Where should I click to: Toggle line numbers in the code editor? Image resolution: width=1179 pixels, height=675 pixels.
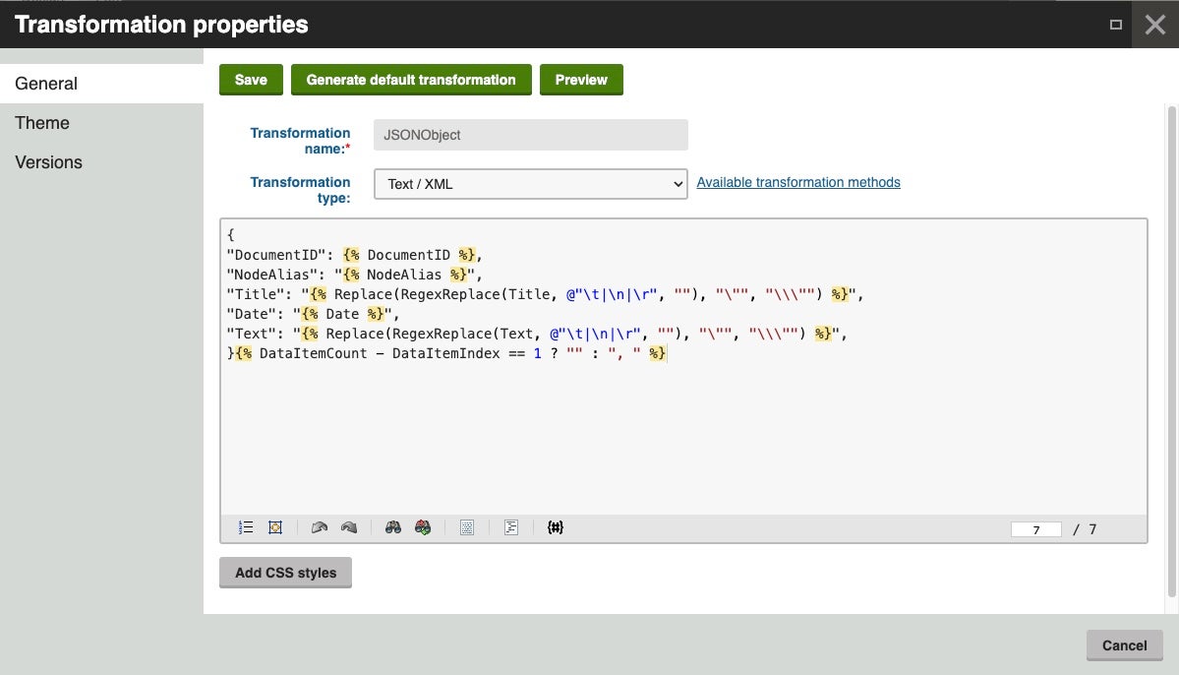pyautogui.click(x=246, y=527)
